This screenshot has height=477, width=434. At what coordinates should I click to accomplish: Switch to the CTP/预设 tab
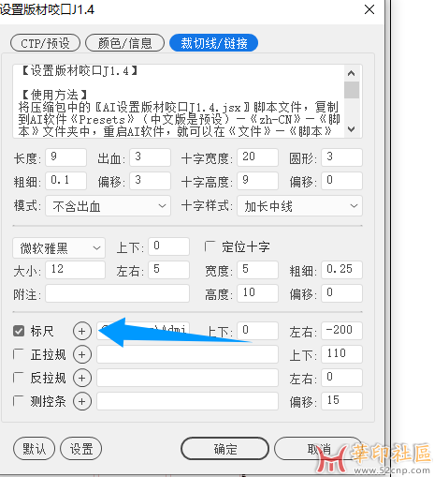click(x=45, y=43)
